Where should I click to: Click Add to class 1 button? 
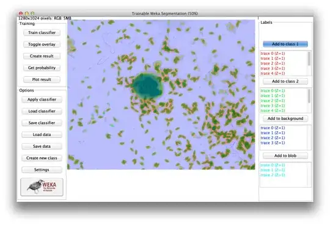tap(285, 44)
